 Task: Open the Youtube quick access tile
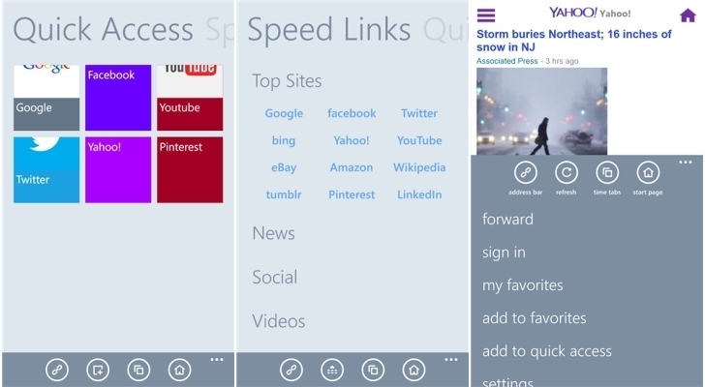point(190,98)
